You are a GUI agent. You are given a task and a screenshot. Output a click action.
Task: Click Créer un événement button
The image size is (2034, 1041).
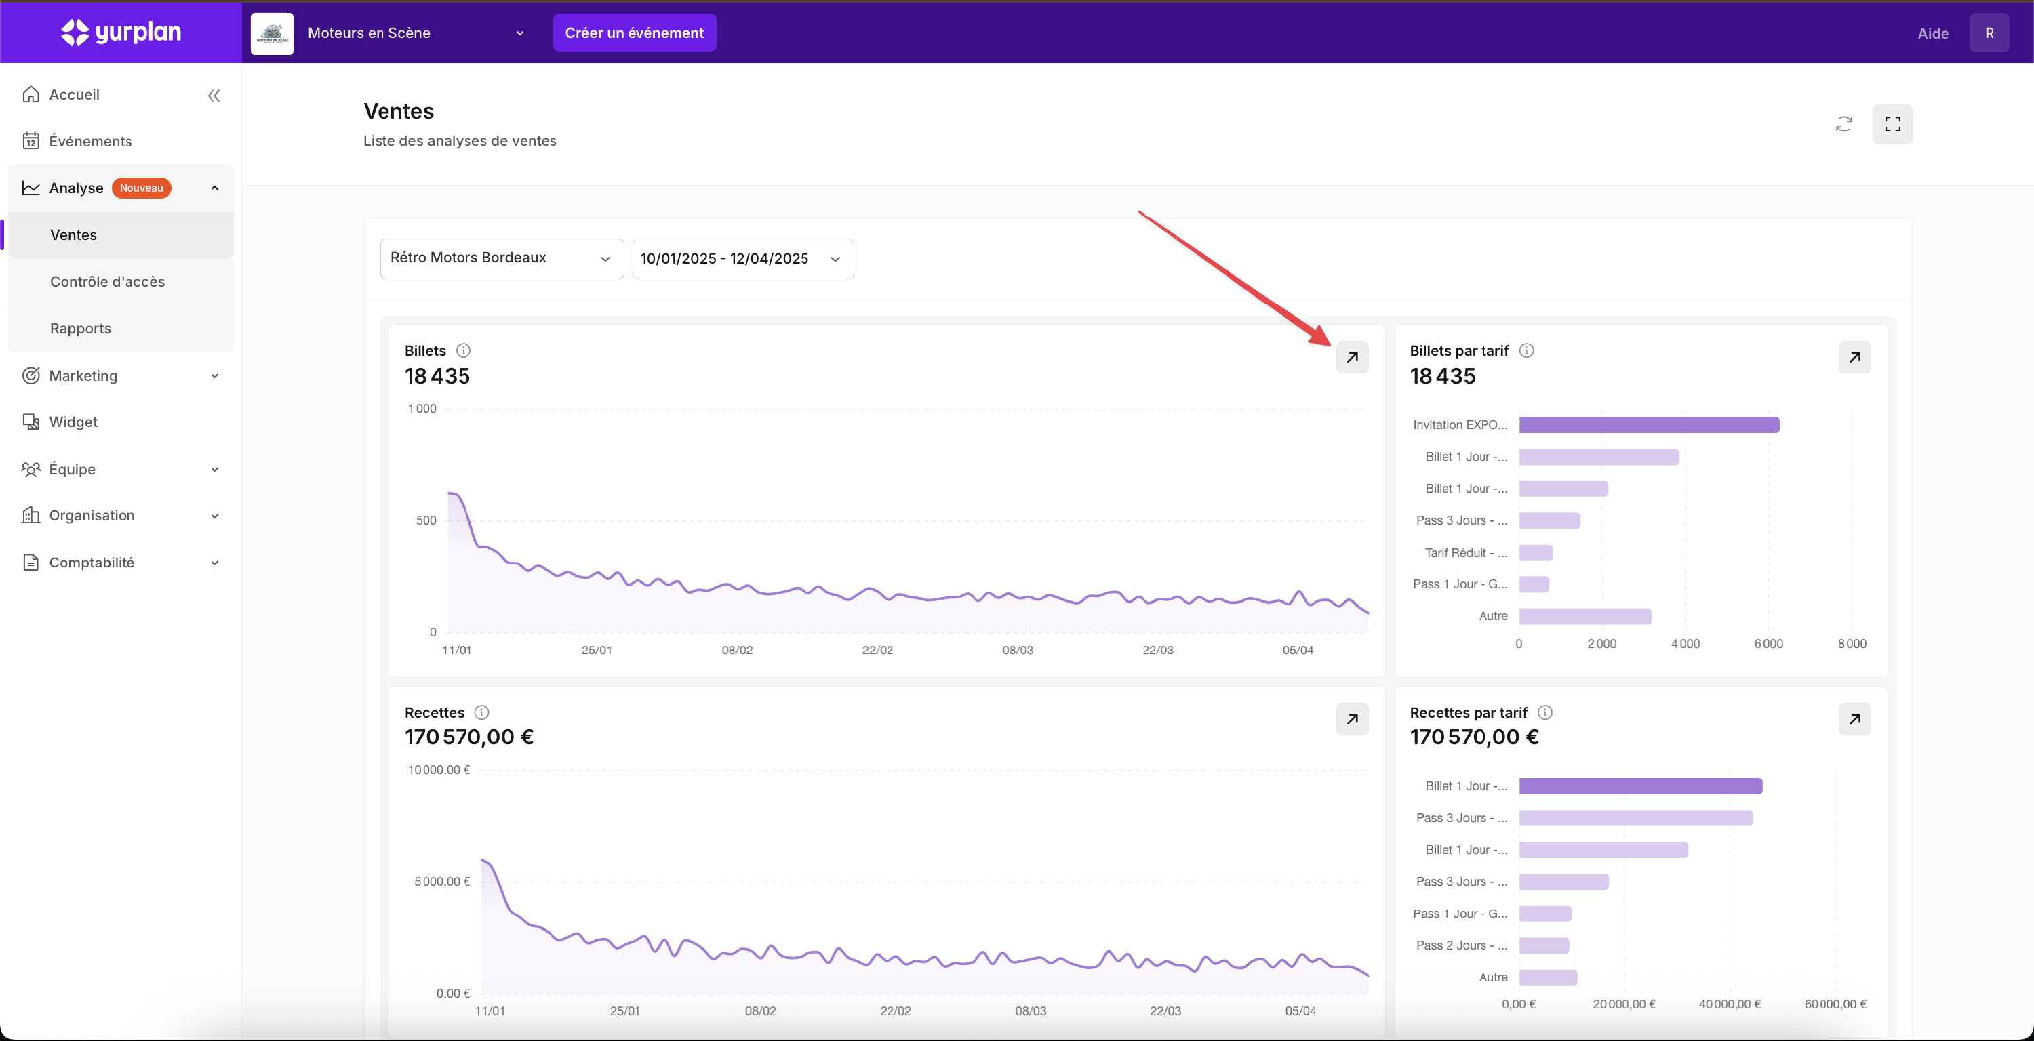(634, 33)
